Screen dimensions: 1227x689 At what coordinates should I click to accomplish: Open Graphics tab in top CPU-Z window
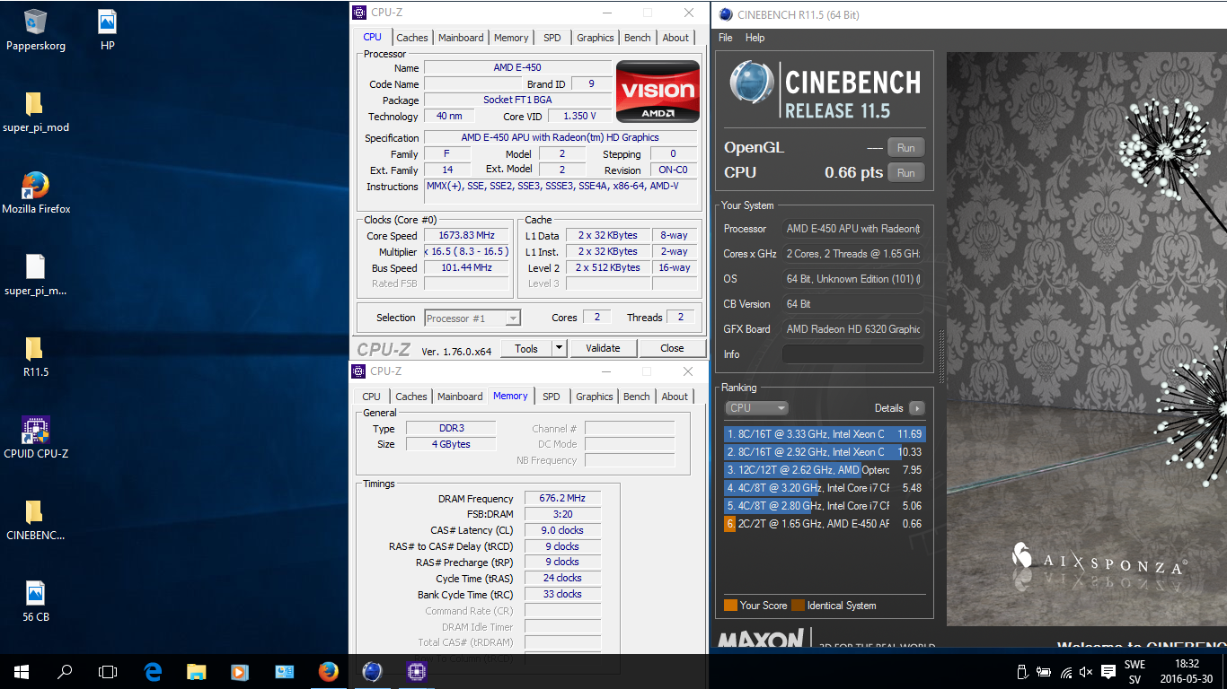[x=596, y=38]
